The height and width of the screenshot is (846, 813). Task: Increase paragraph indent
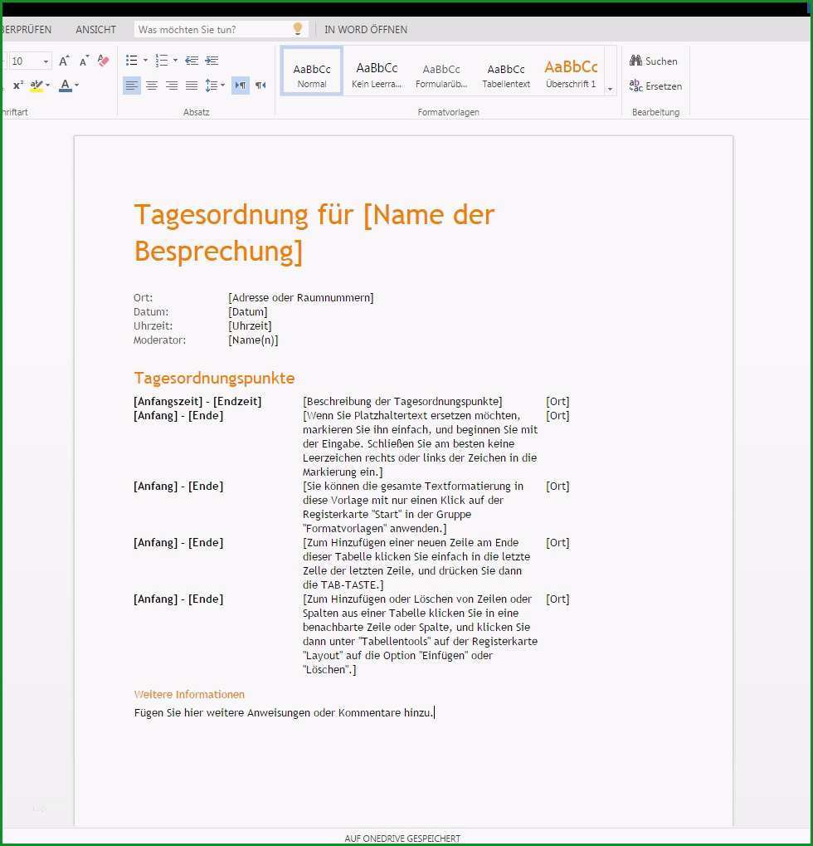pos(212,61)
